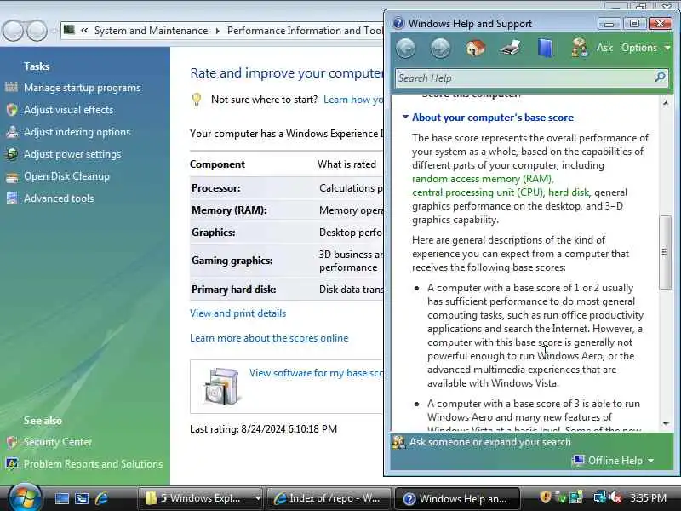Click Show Desktop in Quick Launch
681x511 pixels.
click(61, 498)
